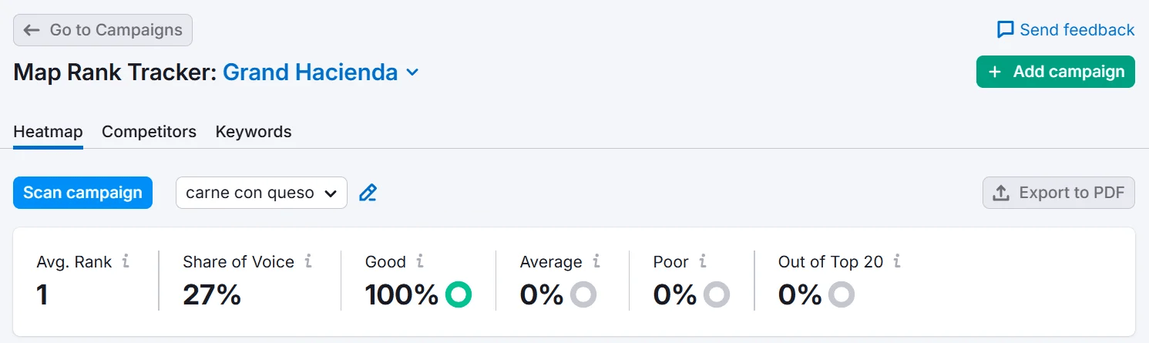Open the Keywords tab
This screenshot has width=1149, height=343.
point(254,132)
